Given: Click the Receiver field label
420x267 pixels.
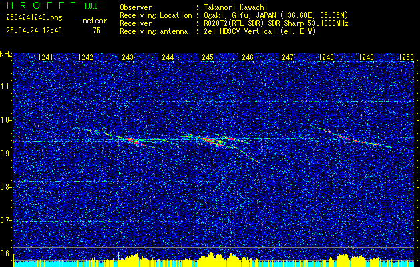Looking at the screenshot, I should (136, 23).
